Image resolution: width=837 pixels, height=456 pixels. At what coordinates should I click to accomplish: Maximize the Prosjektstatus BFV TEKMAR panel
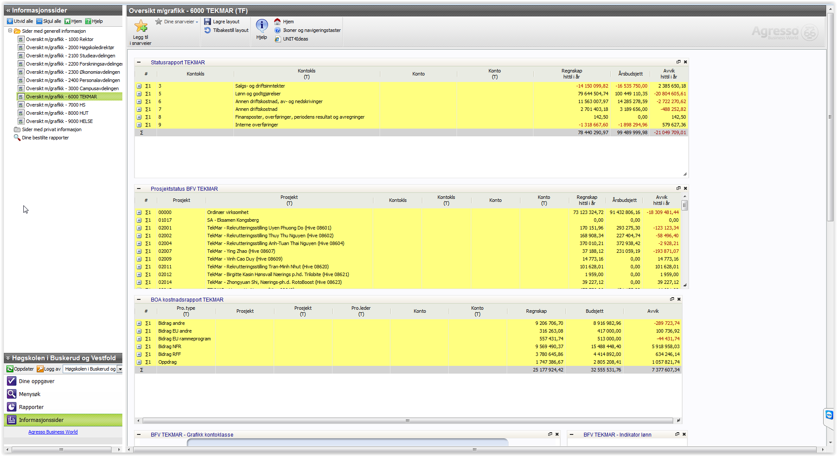click(x=678, y=188)
